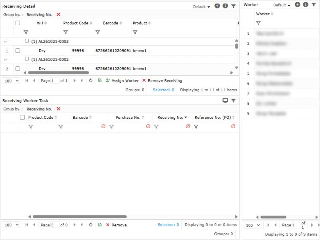Collapse the AL261021-0002 group
Screen dimensions: 320x240
6,59
